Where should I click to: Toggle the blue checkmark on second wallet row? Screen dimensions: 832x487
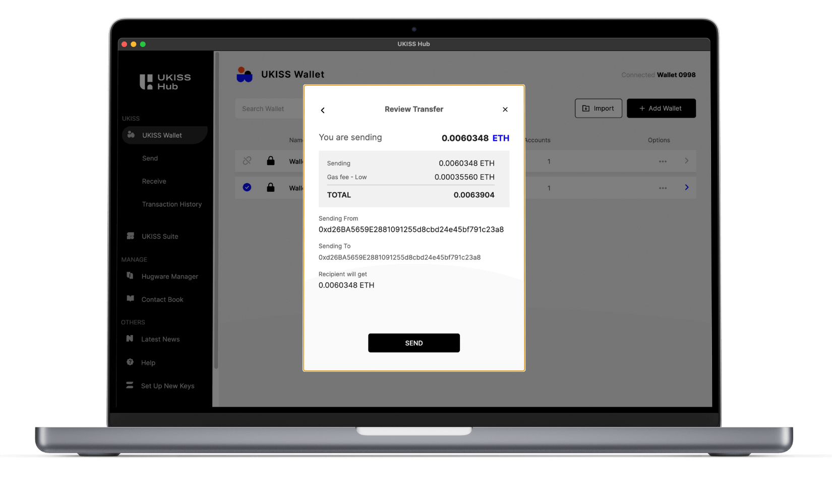(x=247, y=187)
